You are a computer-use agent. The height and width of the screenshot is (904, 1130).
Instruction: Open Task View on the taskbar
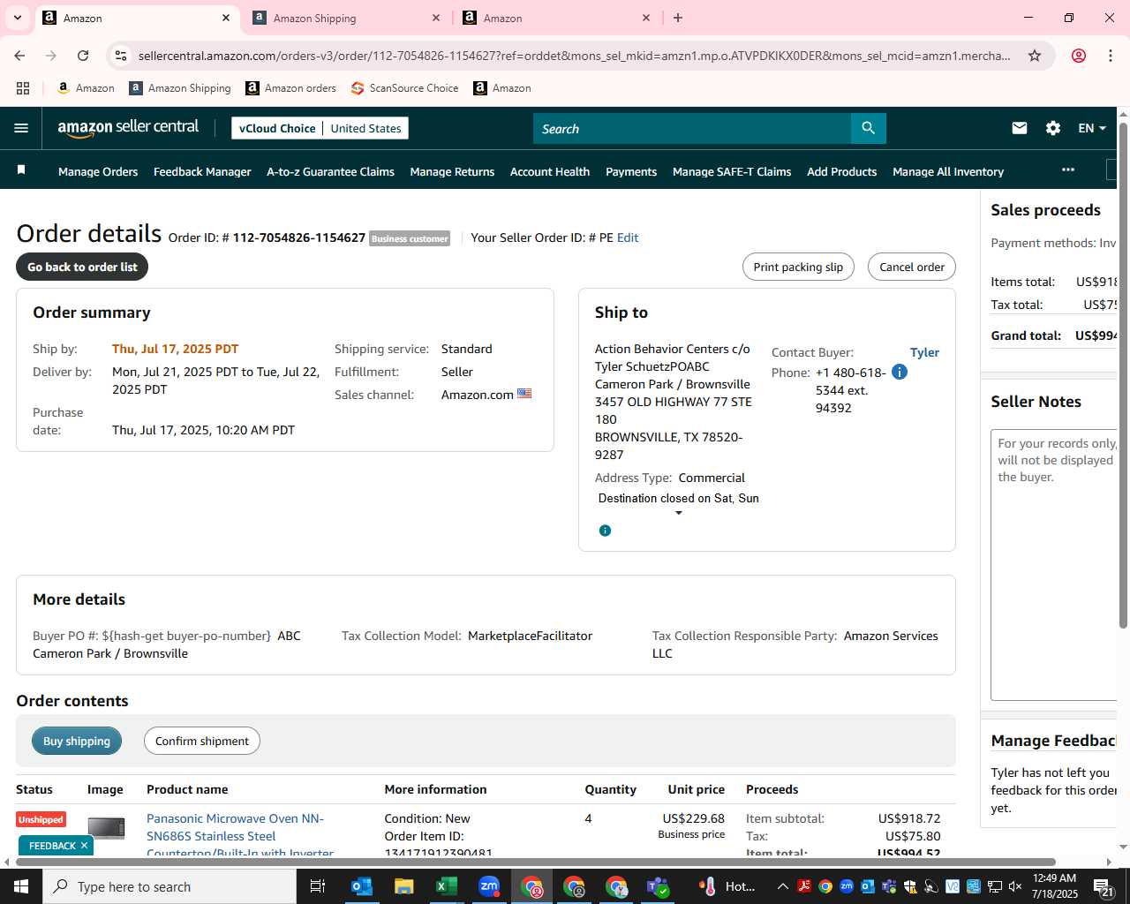[318, 886]
